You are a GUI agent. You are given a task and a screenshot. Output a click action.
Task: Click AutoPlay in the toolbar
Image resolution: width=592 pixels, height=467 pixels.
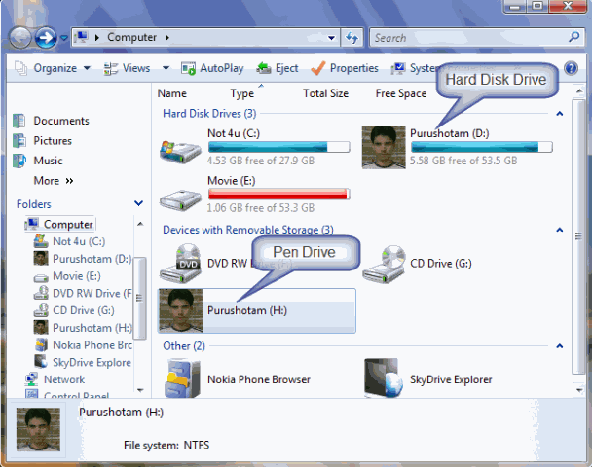click(x=212, y=68)
